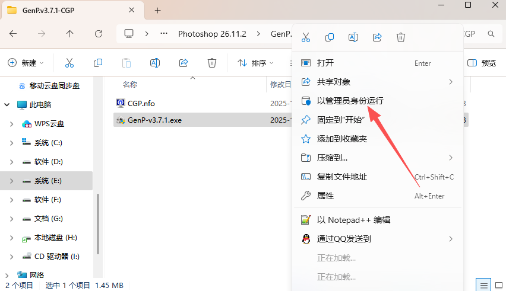Click the Copy icon in context menu
This screenshot has height=291, width=506.
click(x=330, y=37)
